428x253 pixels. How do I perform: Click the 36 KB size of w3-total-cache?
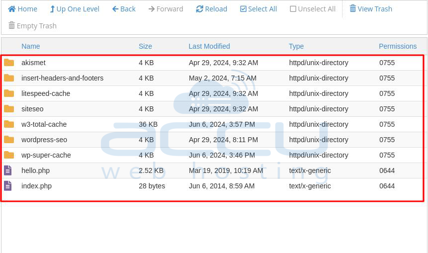[148, 124]
